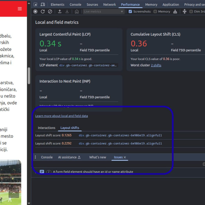Open the Application tab
Screen dimensions: 205x205
(x=171, y=5)
